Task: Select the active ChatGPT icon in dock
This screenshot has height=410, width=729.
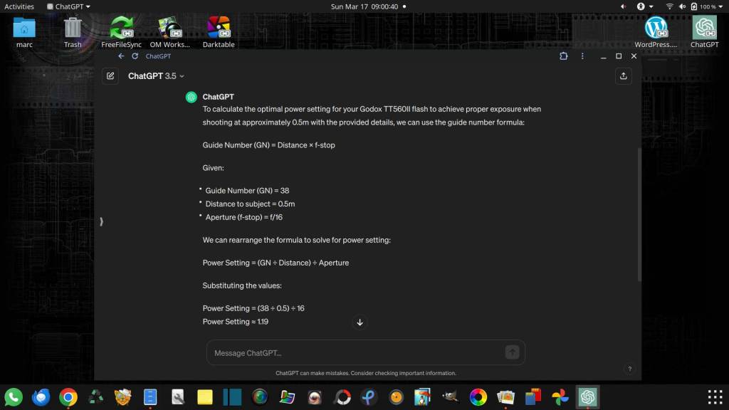Action: 587,397
